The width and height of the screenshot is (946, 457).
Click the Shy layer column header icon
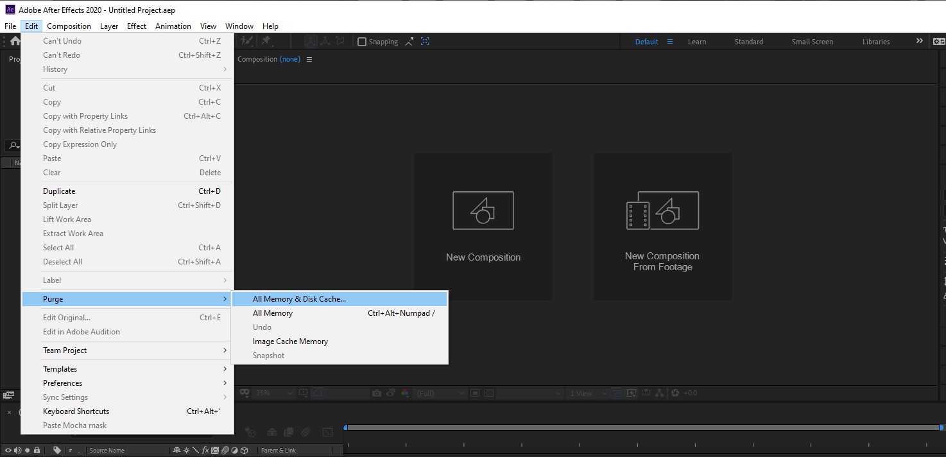click(x=176, y=450)
